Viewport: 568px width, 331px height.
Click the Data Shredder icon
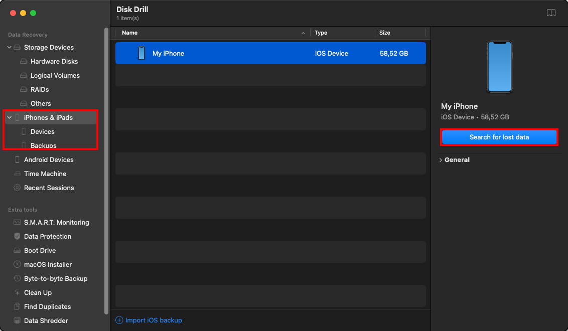(x=17, y=320)
